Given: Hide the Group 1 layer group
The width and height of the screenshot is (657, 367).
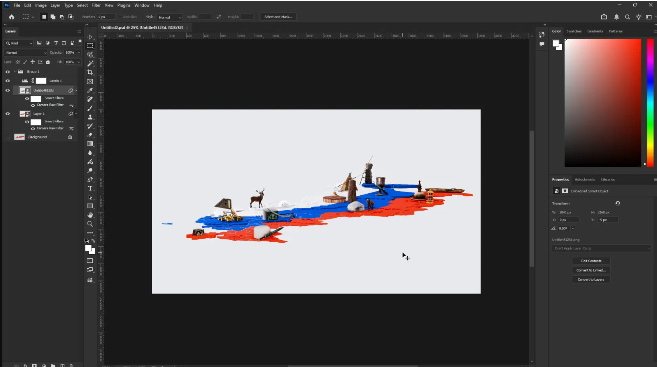Looking at the screenshot, I should 7,72.
